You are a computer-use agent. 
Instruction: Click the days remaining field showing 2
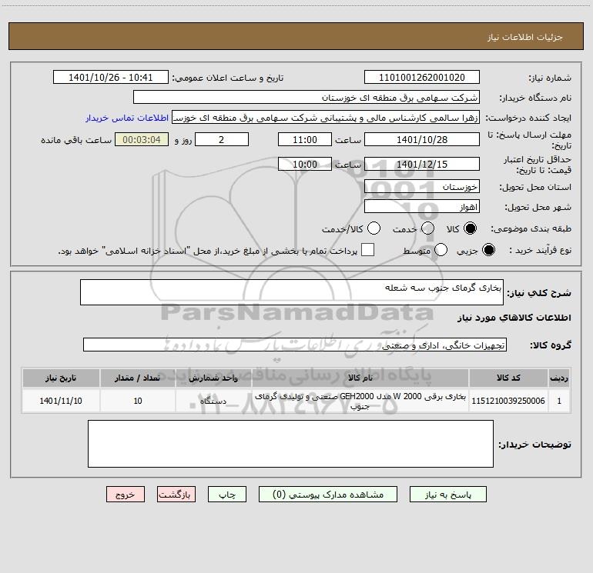pos(222,139)
